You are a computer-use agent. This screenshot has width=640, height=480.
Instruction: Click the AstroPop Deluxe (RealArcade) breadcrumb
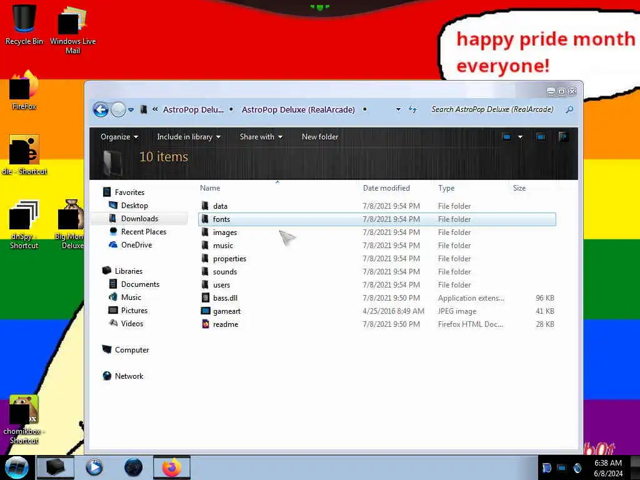point(298,109)
